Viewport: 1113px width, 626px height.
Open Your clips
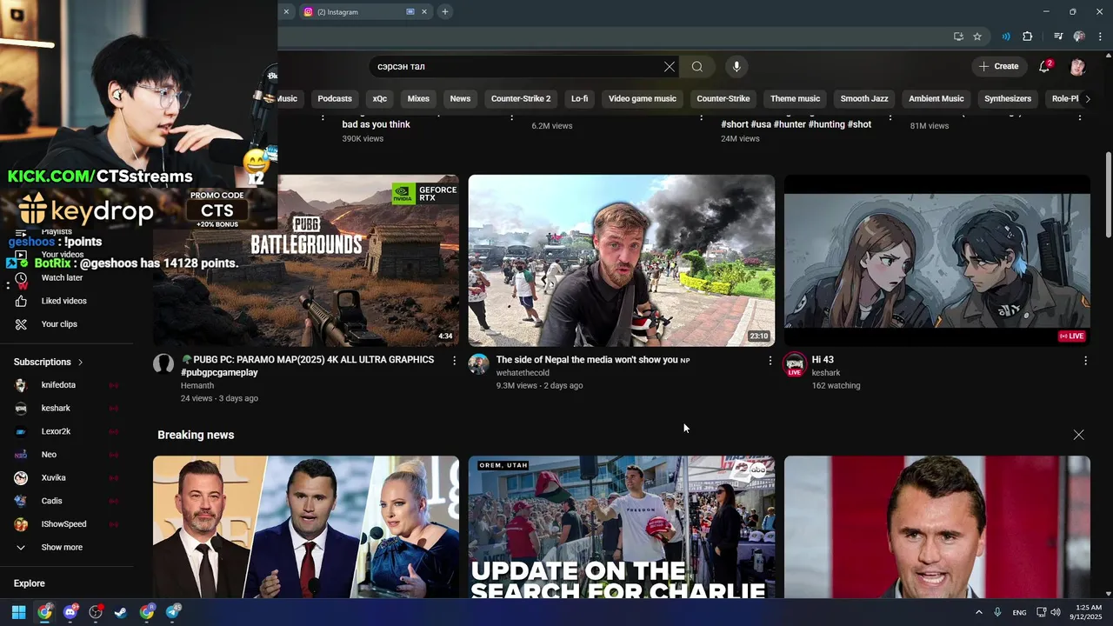pyautogui.click(x=61, y=324)
